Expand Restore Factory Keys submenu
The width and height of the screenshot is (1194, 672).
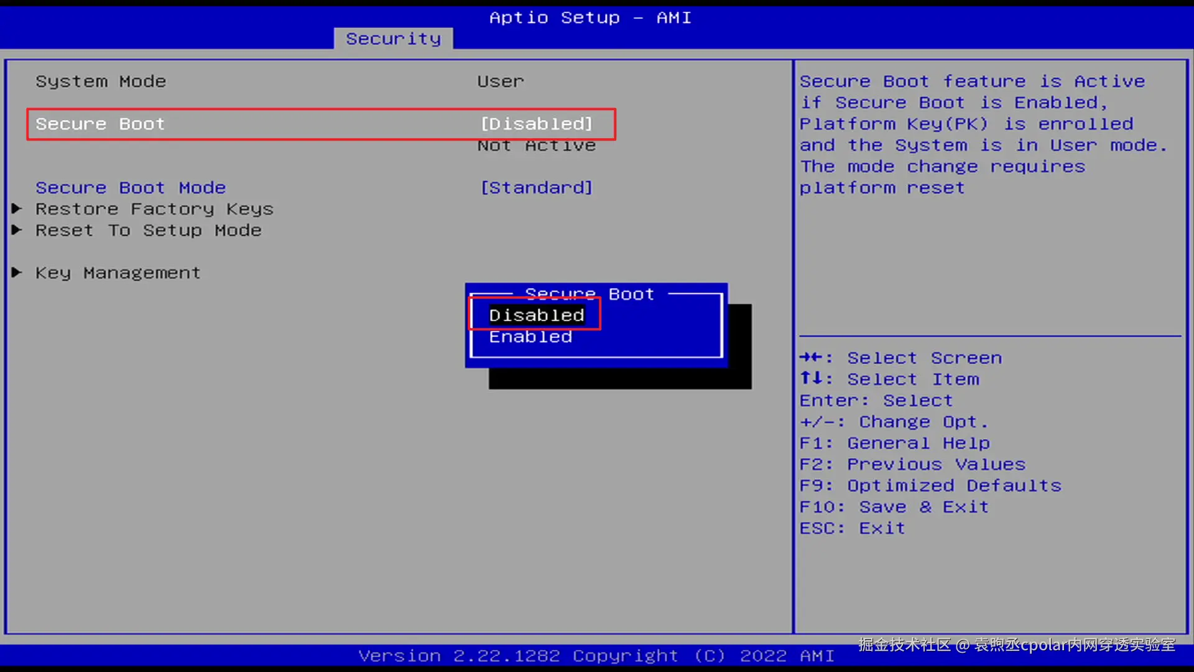154,209
